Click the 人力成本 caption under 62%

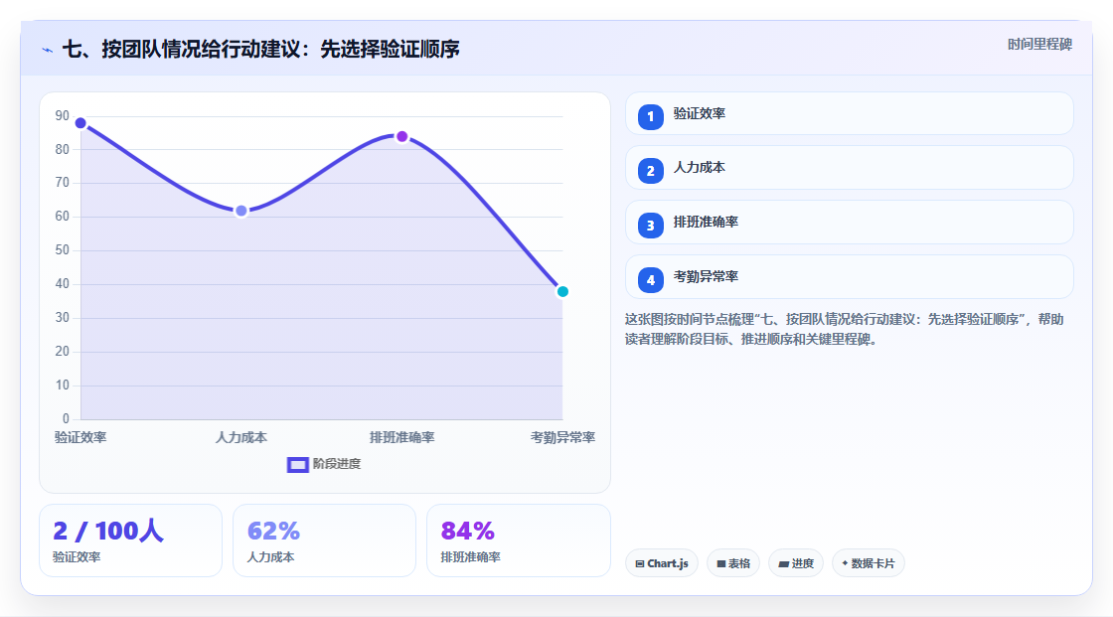point(270,557)
